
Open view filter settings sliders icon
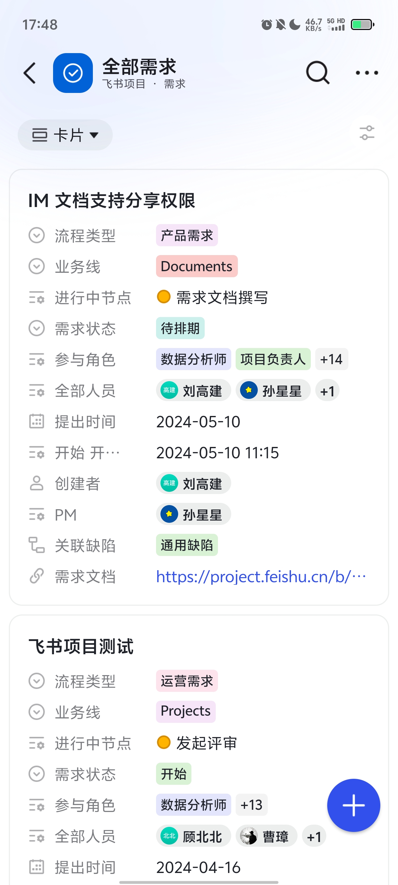(367, 133)
